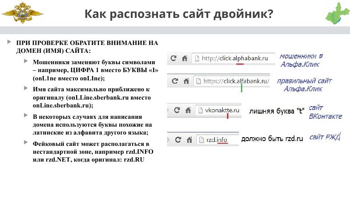350x197 pixels.
Task: Click the heading 'Как распознать сайт двойник?'
Action: 179,14
